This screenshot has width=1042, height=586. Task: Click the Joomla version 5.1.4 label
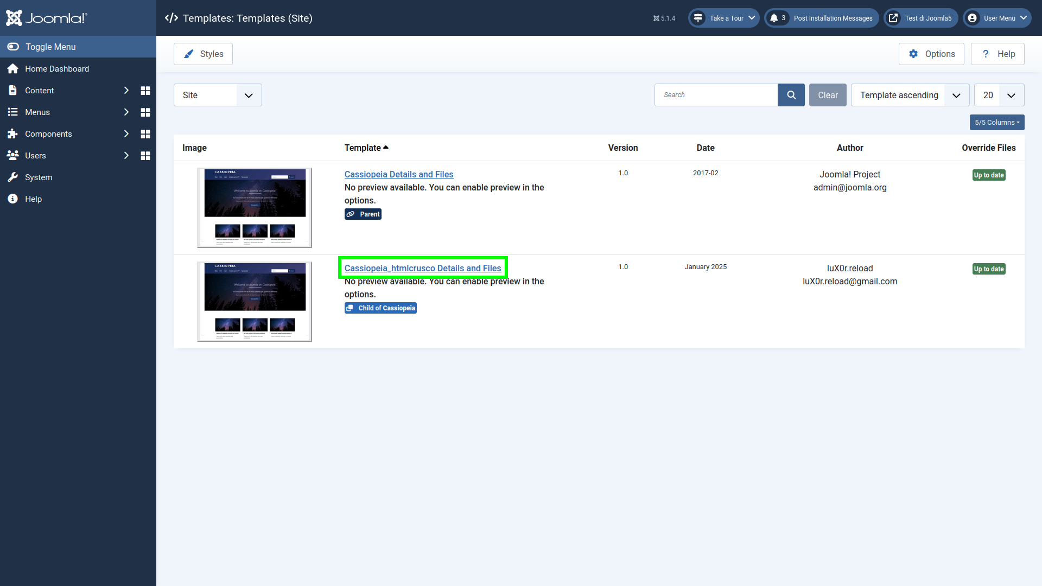pyautogui.click(x=664, y=18)
